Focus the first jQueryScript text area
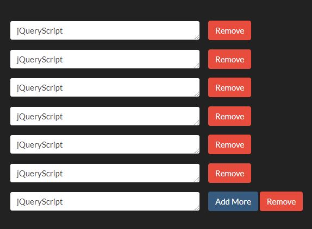 click(105, 30)
